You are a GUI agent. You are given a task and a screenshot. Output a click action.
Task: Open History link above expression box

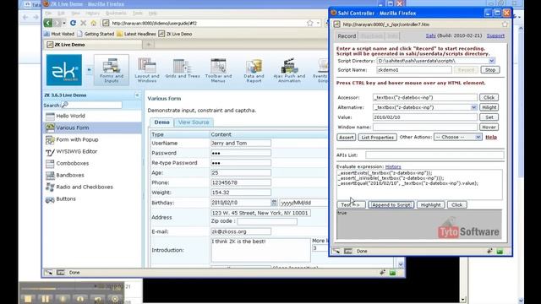tap(393, 167)
